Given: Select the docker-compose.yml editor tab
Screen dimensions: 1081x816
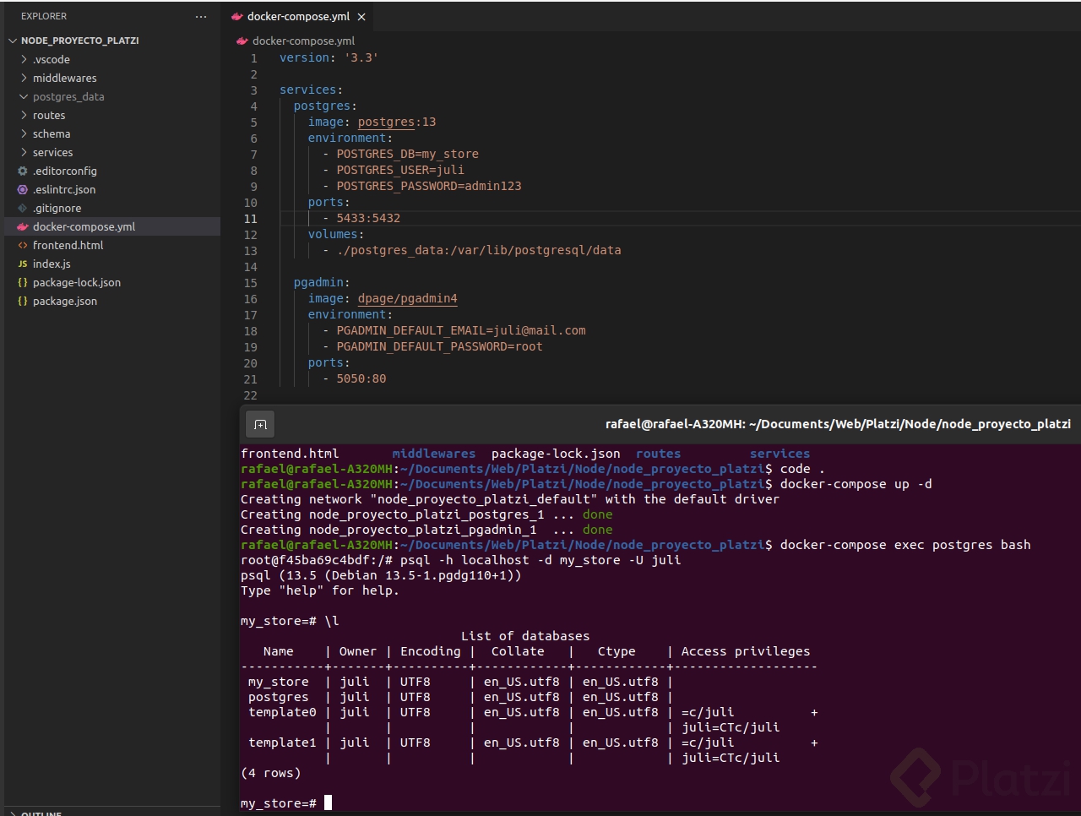Looking at the screenshot, I should tap(298, 16).
